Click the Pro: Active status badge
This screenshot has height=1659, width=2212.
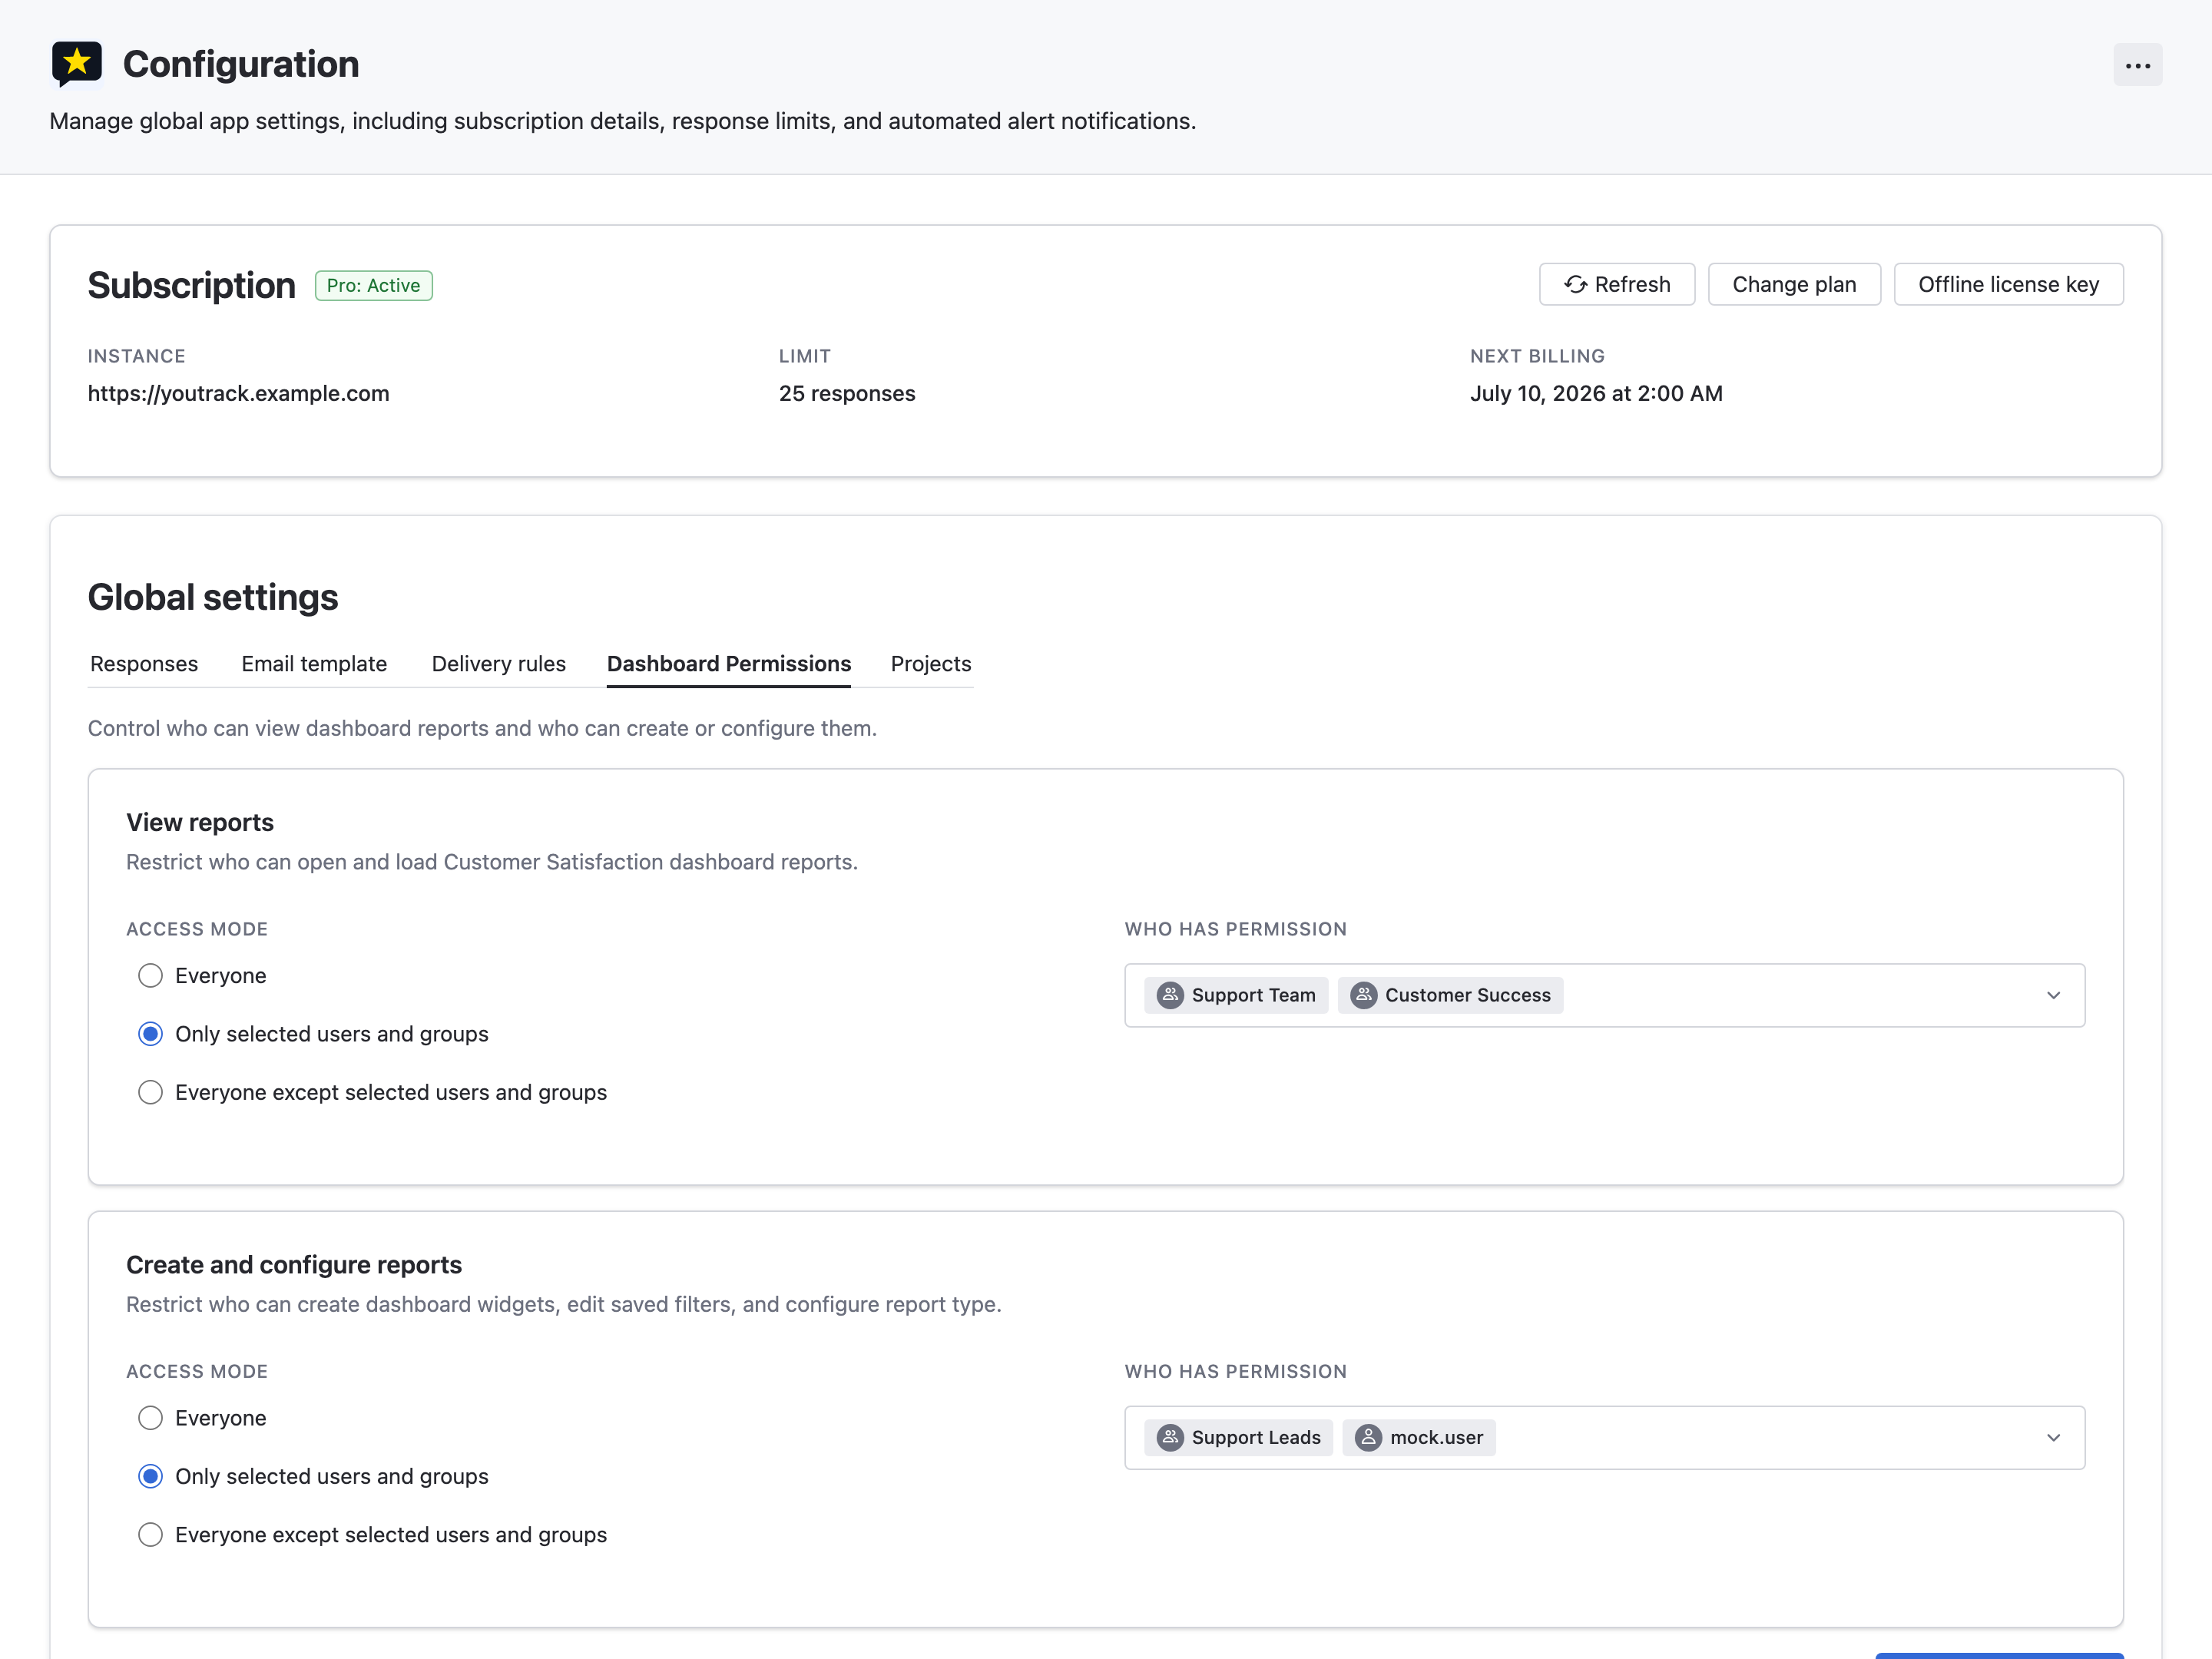coord(373,285)
